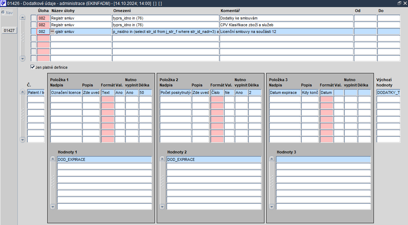Screen dimensions: 408x225
Task: Open the Formát field showing Datum in Položka 3
Action: [327, 92]
